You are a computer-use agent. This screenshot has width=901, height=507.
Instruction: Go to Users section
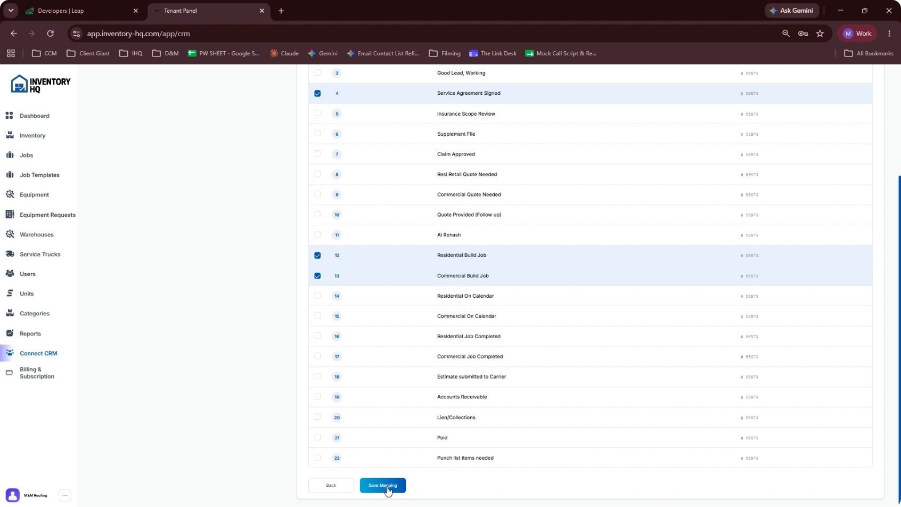tap(28, 274)
